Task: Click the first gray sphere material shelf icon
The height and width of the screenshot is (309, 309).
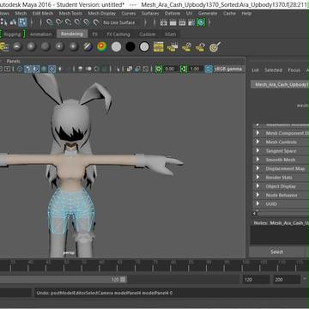Action: click(x=17, y=46)
